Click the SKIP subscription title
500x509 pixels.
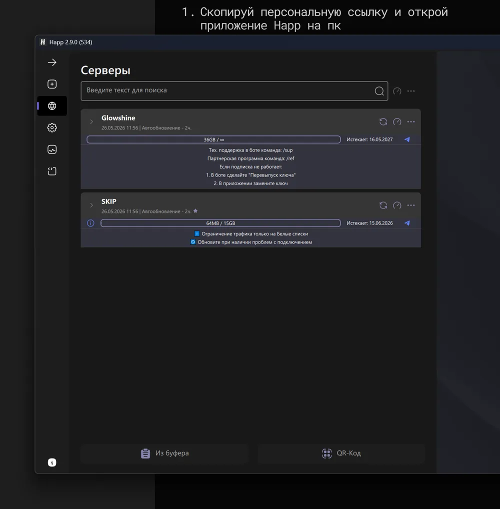pos(109,201)
